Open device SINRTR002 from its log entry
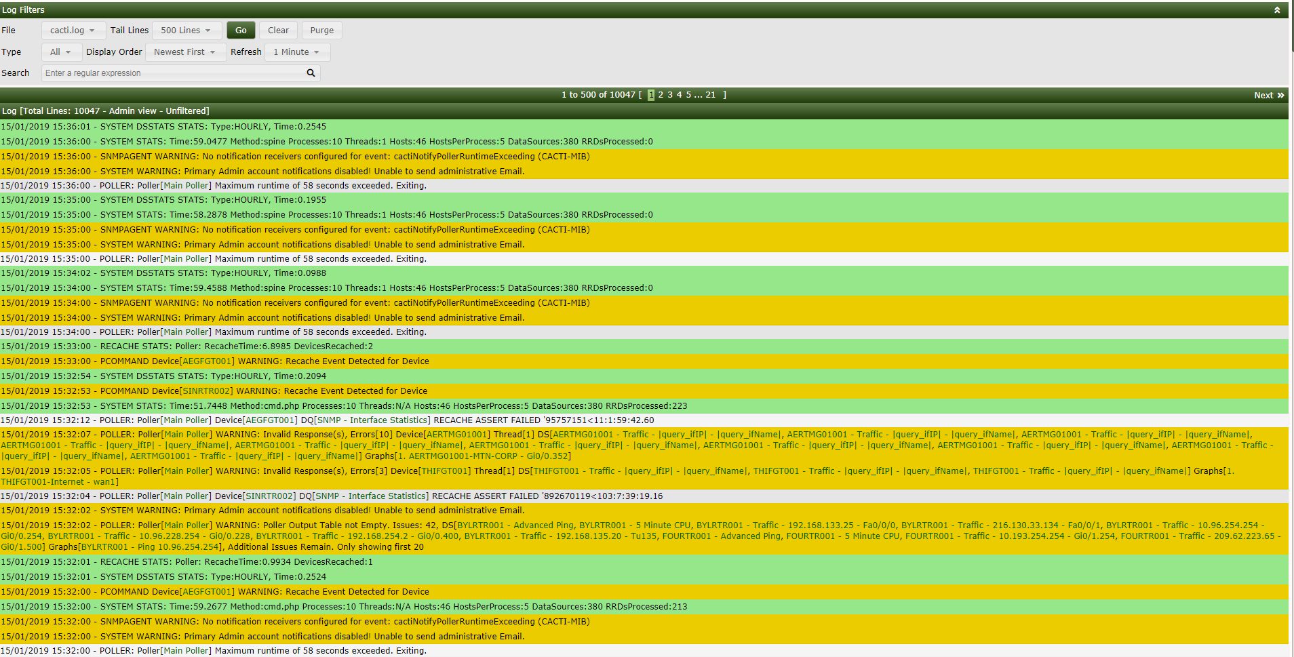Viewport: 1294px width, 657px height. [x=208, y=391]
